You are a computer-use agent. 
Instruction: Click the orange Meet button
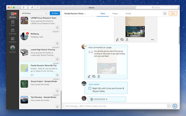coord(173,13)
